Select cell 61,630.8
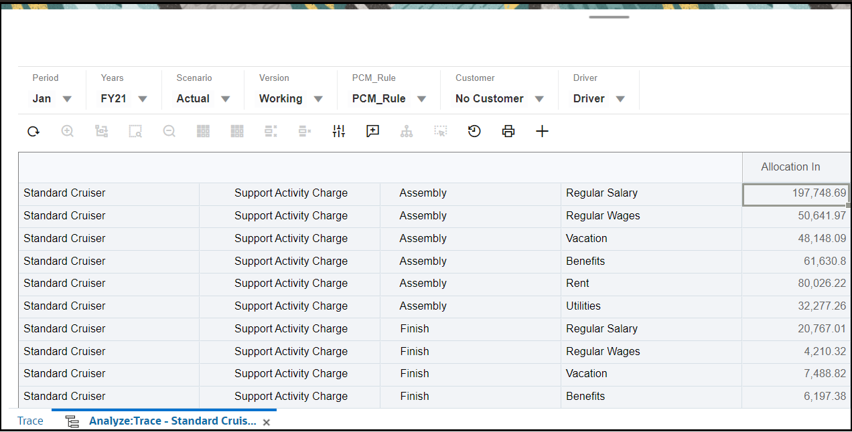This screenshot has width=852, height=432. [x=796, y=261]
